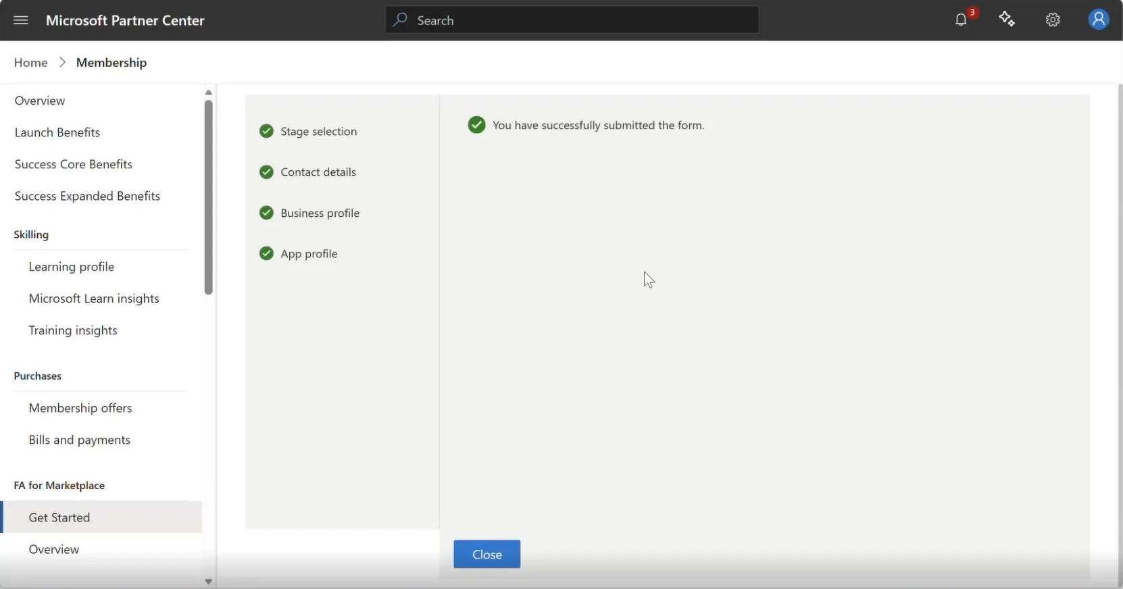The image size is (1123, 589).
Task: Go to the Home breadcrumb
Action: (x=31, y=62)
